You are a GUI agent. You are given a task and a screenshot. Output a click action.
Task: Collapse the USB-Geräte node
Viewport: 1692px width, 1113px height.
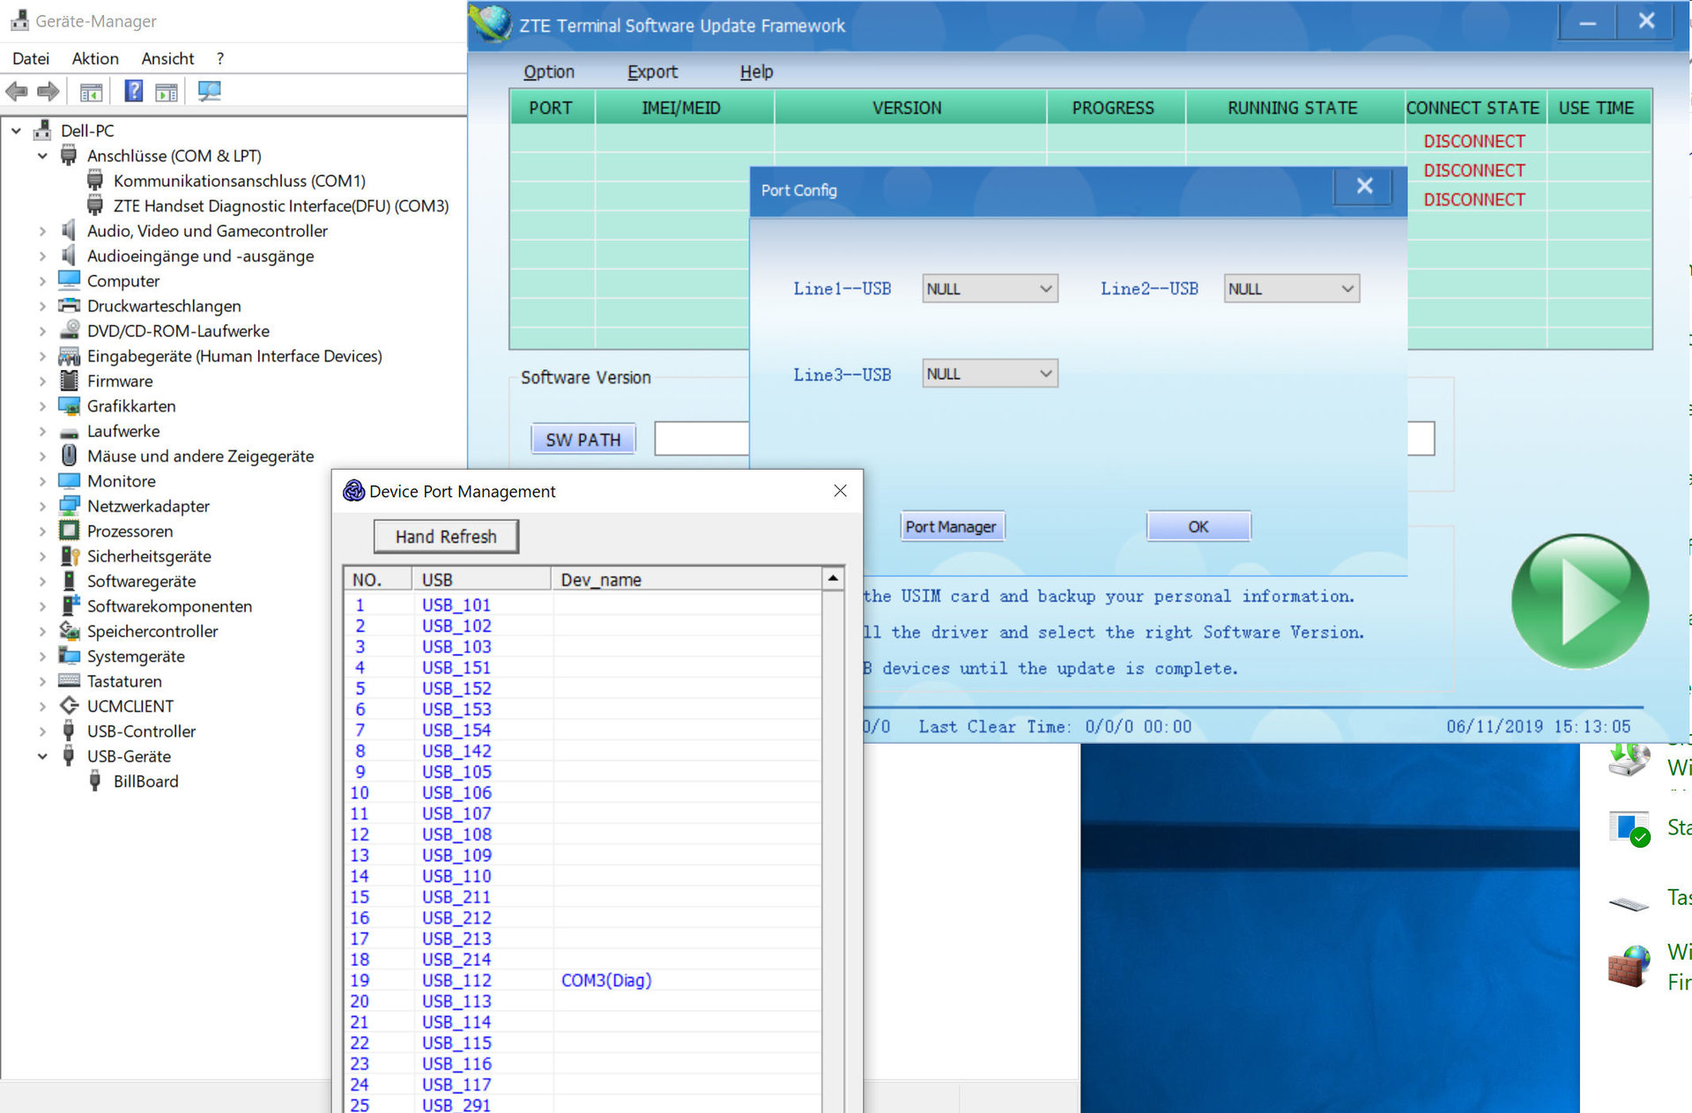42,756
